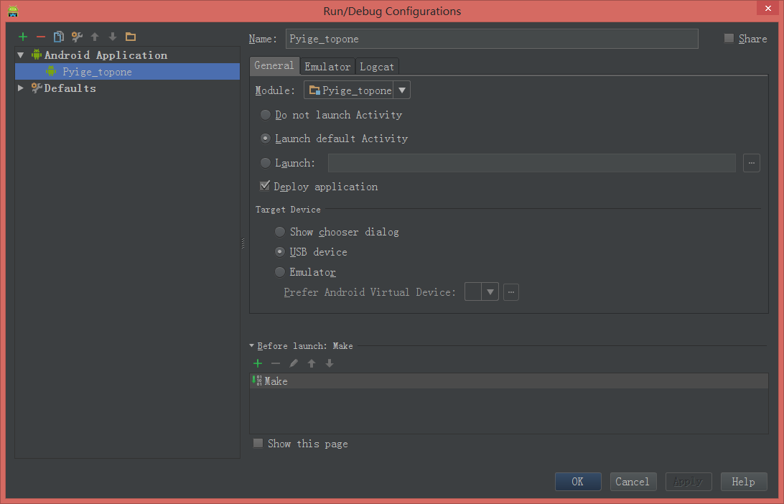Uncheck Deploy application

(265, 185)
